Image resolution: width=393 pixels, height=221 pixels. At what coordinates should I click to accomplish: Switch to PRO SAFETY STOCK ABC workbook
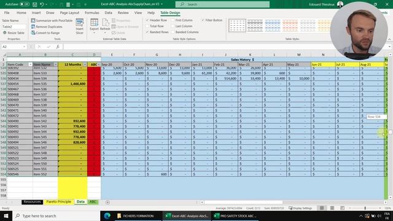click(235, 215)
